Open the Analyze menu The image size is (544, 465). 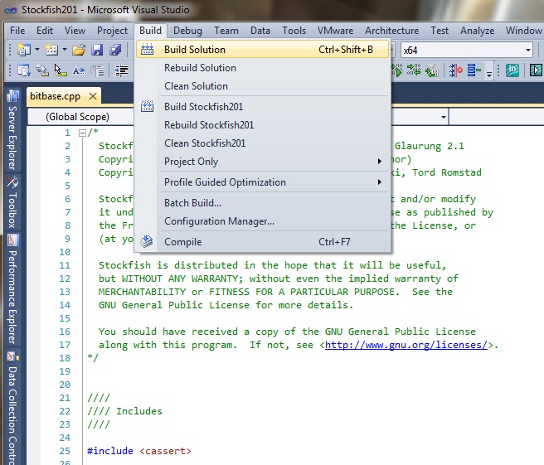point(478,31)
